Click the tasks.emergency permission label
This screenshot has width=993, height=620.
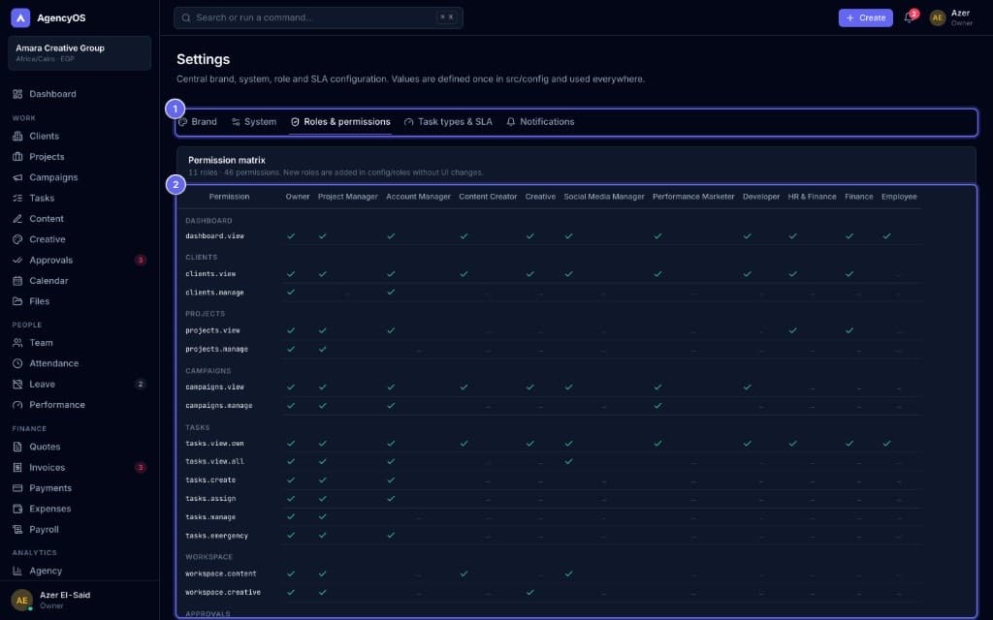(x=216, y=536)
